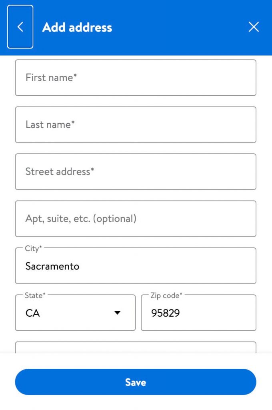The image size is (272, 410).
Task: Click the First name* placeholder text
Action: (51, 78)
